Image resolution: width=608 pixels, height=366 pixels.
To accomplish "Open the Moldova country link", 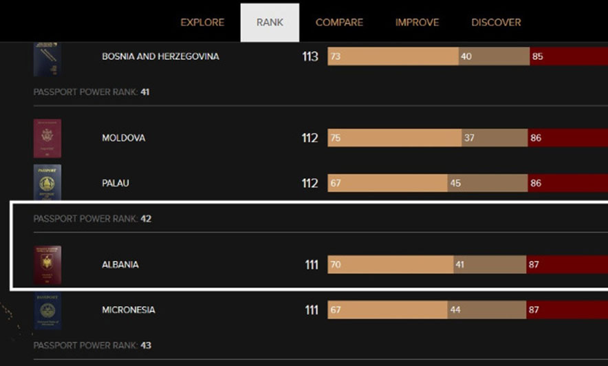I will pyautogui.click(x=123, y=138).
